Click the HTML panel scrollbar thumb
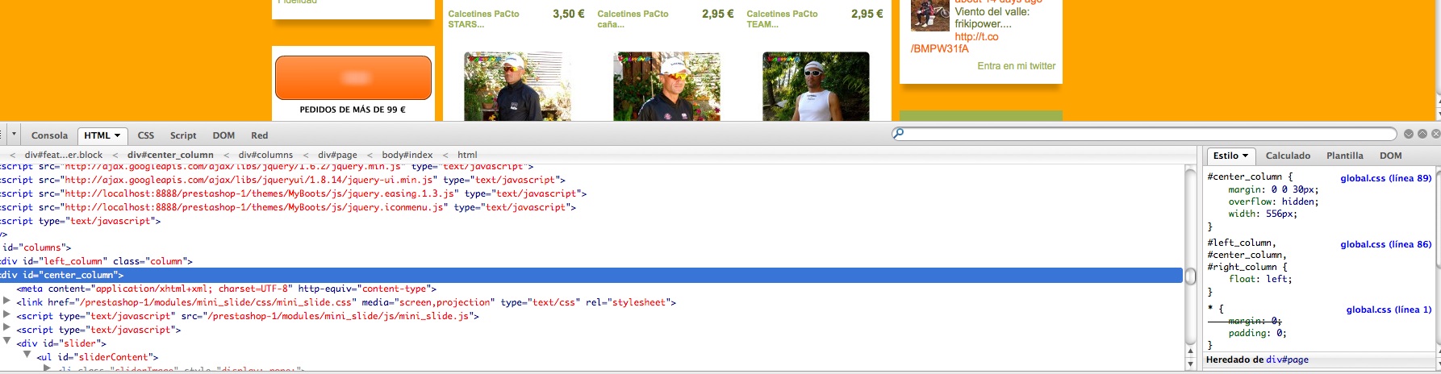This screenshot has height=374, width=1441. 1190,276
